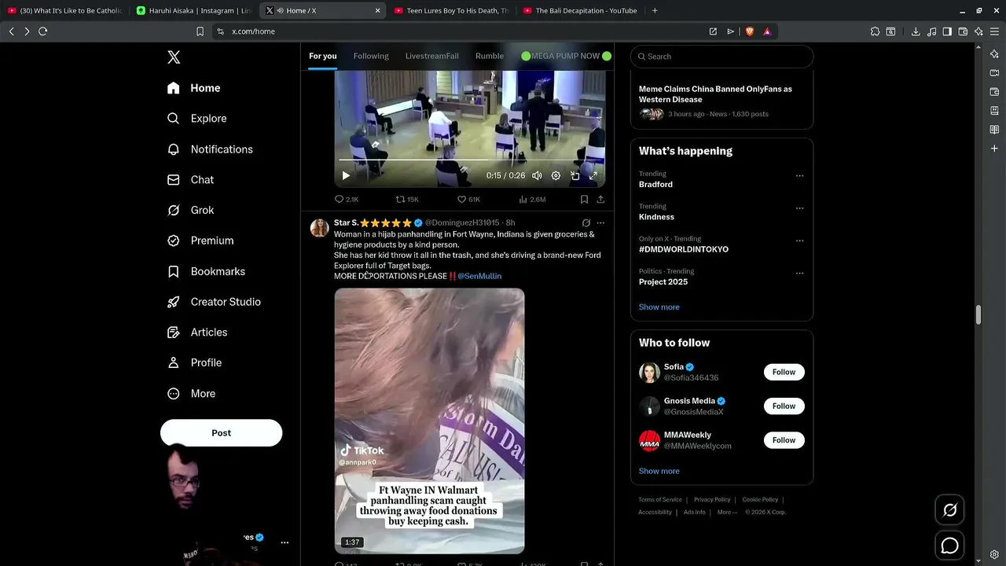Open Star S. profile avatar

[319, 228]
